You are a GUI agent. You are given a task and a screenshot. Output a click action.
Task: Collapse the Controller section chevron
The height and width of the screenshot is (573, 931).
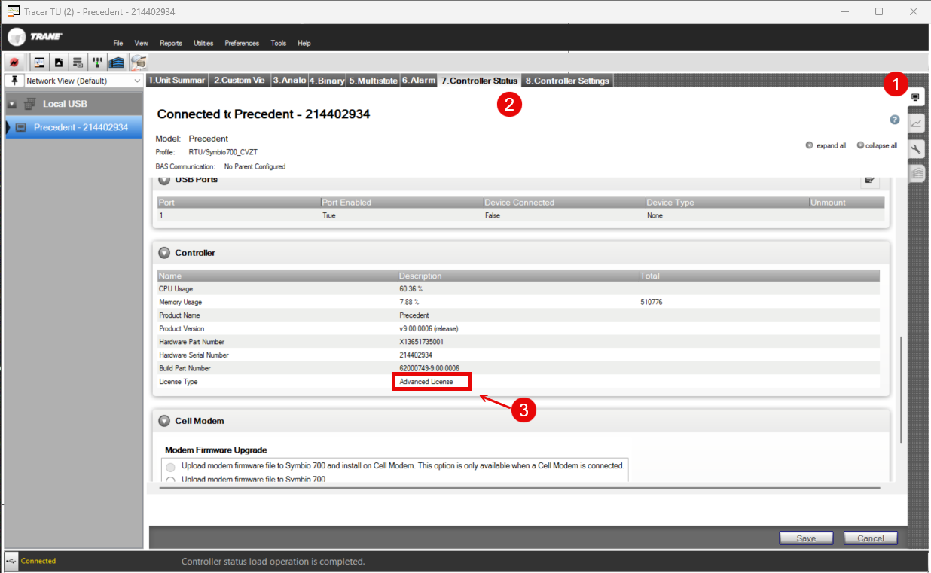[164, 253]
